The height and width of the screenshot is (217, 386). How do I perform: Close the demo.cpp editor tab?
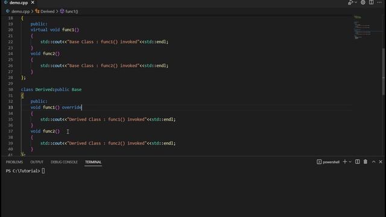33,2
